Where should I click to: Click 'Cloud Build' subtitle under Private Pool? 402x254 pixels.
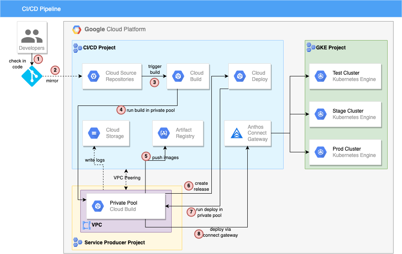click(x=123, y=209)
